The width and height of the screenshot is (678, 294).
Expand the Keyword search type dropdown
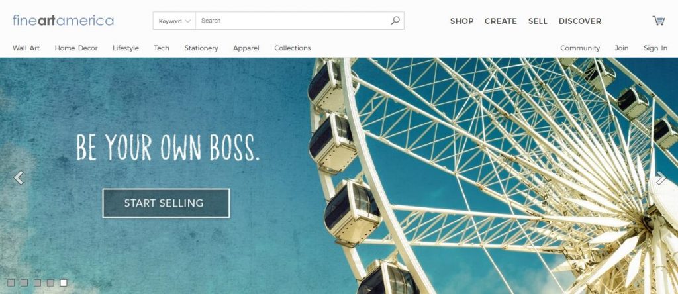(x=174, y=21)
